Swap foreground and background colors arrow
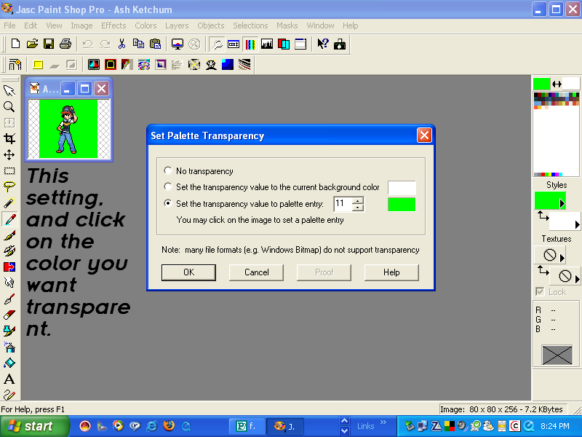This screenshot has width=582, height=437. point(557,84)
